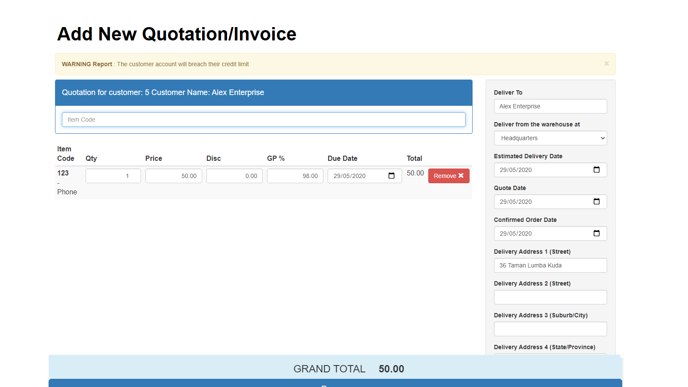Expand the warehouse Headquarters dropdown
688x387 pixels.
[550, 138]
